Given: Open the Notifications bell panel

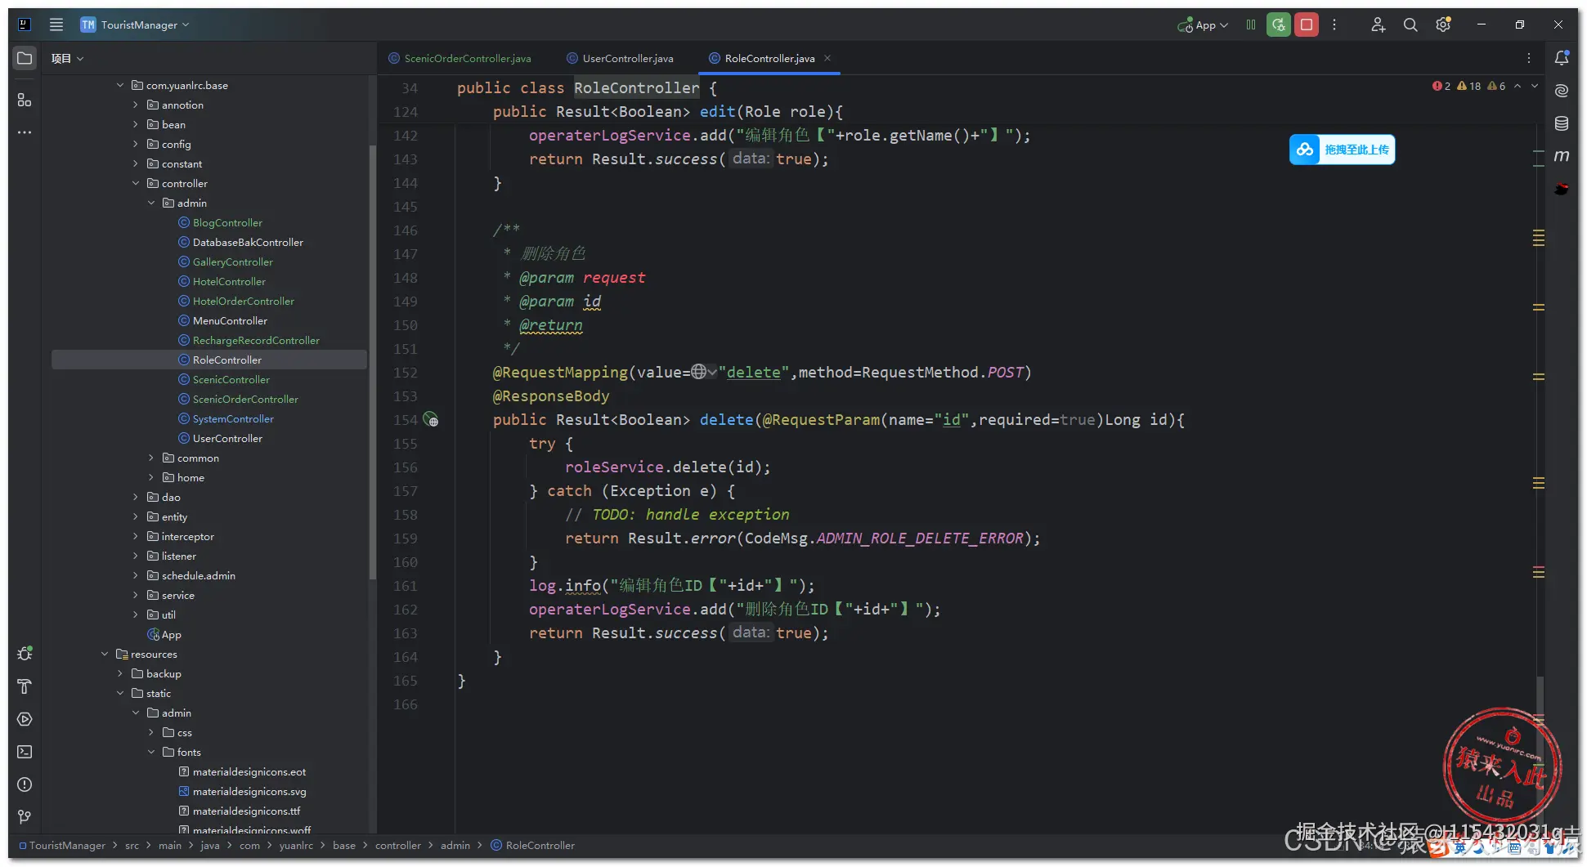Looking at the screenshot, I should 1562,58.
